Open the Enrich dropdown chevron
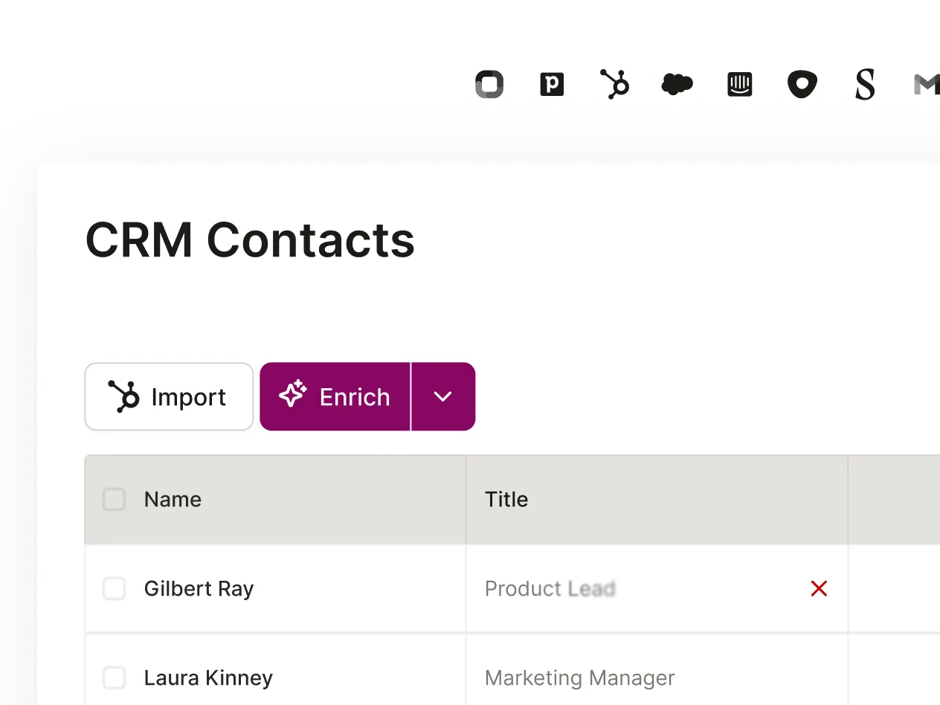This screenshot has width=940, height=705. click(x=443, y=396)
